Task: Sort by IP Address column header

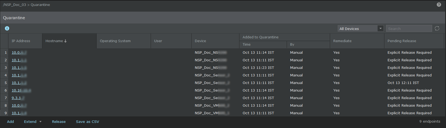Action: (x=21, y=41)
